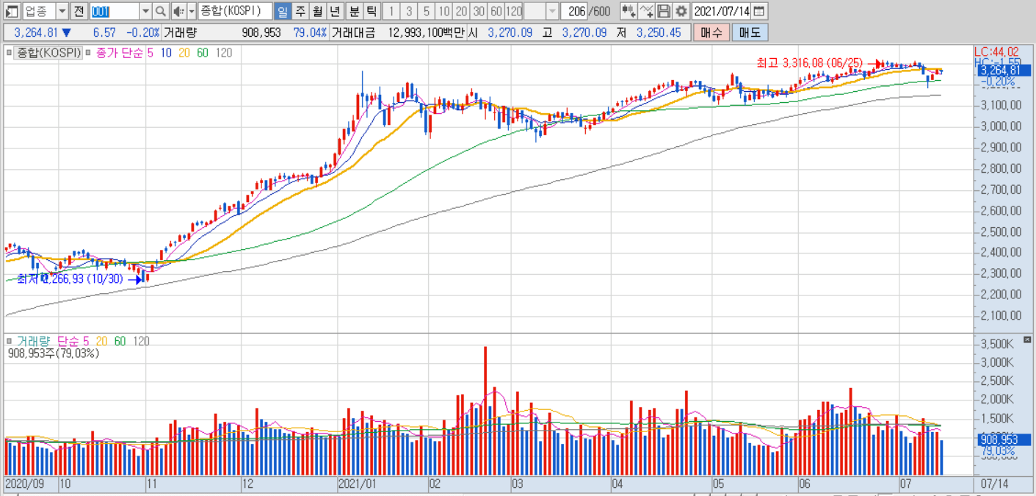Expand the speaker options dropdown arrow

tap(192, 11)
